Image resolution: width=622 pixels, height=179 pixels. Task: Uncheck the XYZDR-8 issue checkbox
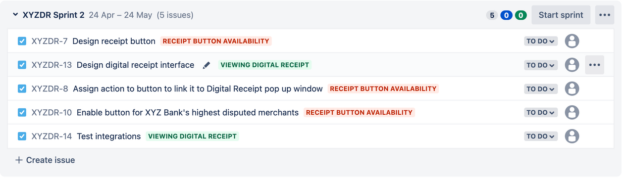tap(22, 89)
